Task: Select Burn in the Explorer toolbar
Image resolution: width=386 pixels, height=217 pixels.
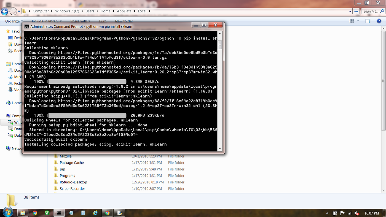Action: point(103,21)
